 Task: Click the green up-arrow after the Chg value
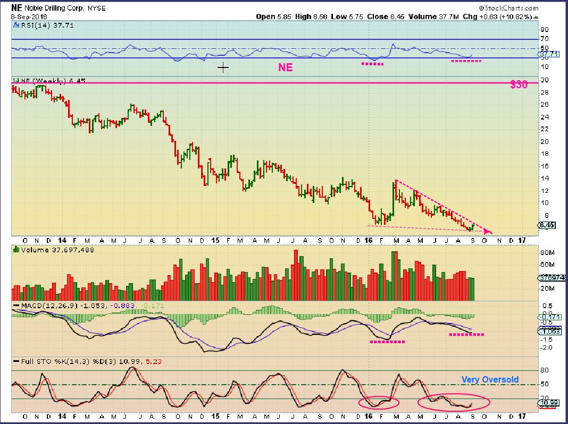coord(536,17)
